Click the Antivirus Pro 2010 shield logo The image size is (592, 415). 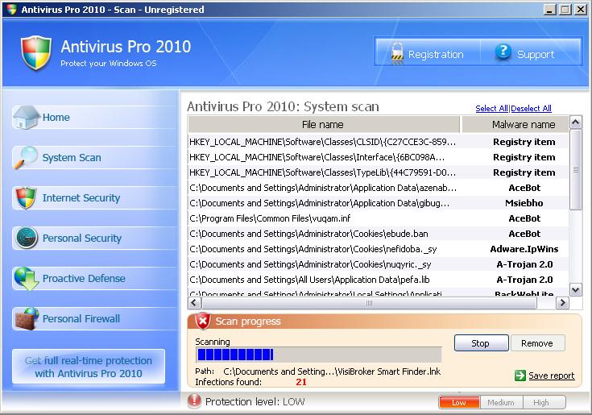pos(36,52)
